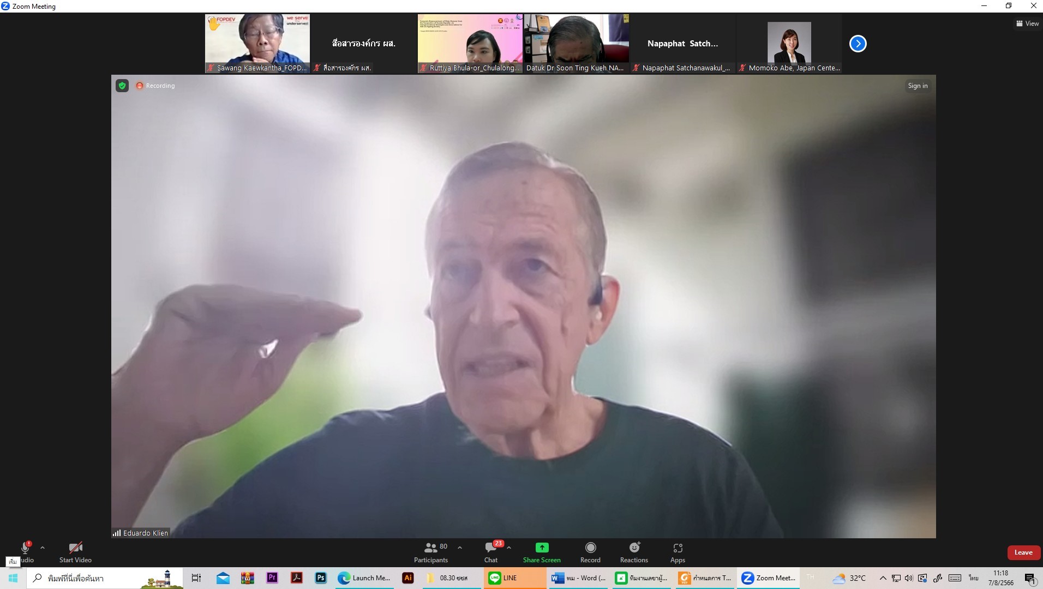
Task: Click Sign in on the video
Action: (918, 86)
